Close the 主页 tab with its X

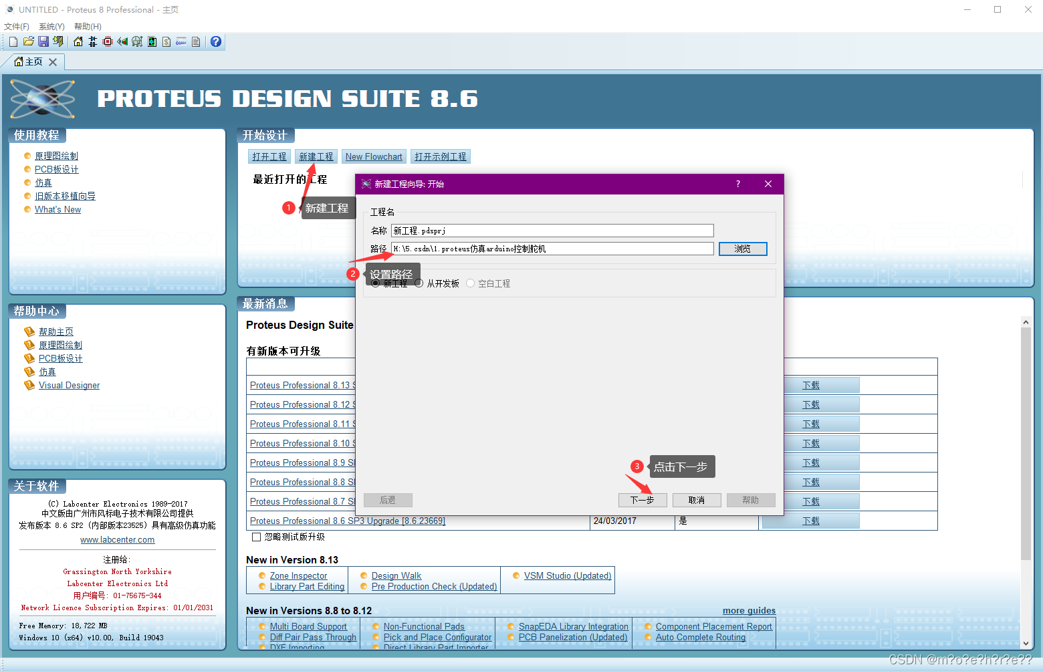(53, 61)
